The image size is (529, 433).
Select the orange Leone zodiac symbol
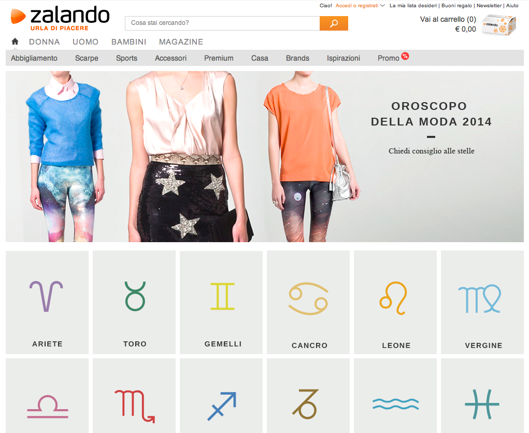(x=393, y=298)
